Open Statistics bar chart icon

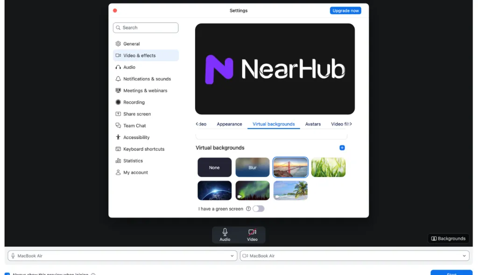(x=118, y=160)
